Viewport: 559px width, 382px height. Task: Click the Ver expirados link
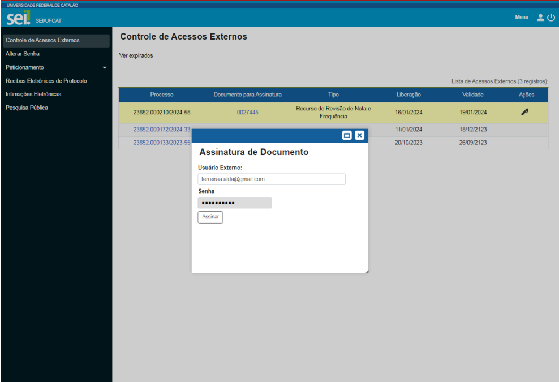pos(136,55)
